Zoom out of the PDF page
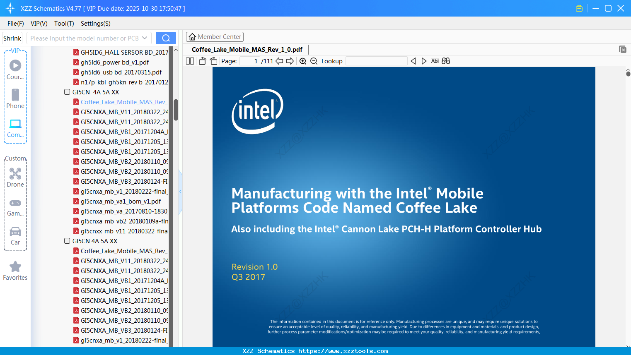The image size is (631, 355). pos(314,61)
